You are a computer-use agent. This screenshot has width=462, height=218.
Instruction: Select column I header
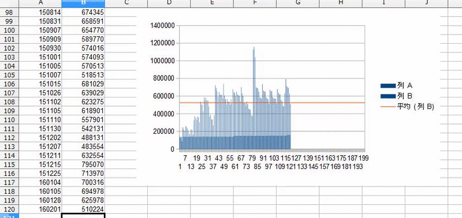383,3
